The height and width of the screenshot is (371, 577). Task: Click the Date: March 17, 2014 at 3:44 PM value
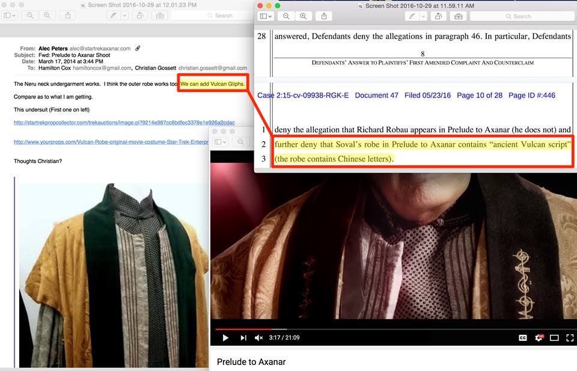tap(71, 61)
